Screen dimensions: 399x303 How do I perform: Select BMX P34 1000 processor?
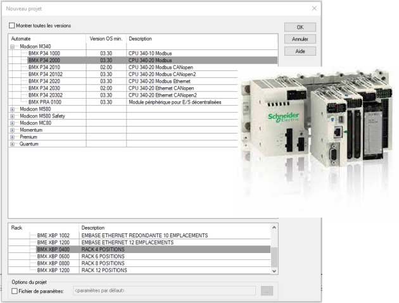coord(44,53)
